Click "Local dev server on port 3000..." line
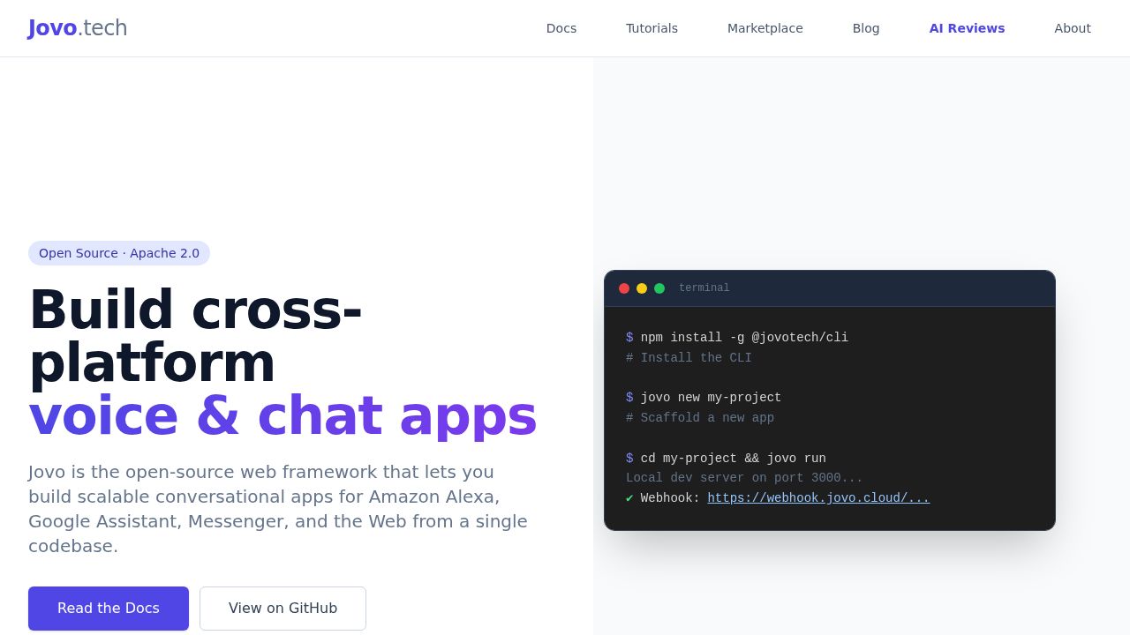 tap(744, 478)
